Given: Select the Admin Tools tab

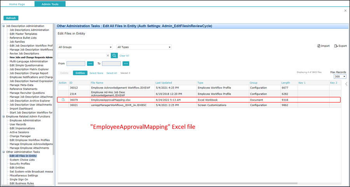Looking at the screenshot, I should (x=50, y=4).
